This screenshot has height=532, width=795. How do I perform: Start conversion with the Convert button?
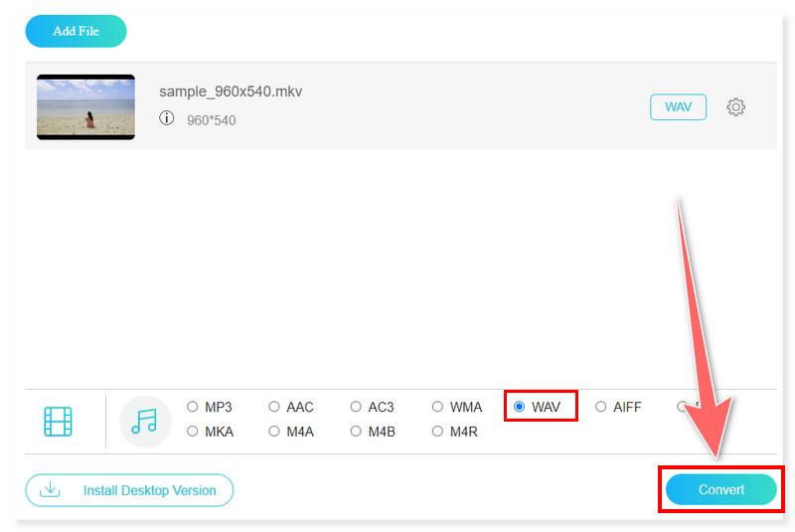coord(721,489)
